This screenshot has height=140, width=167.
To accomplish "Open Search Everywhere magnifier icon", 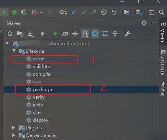I will (162, 12).
